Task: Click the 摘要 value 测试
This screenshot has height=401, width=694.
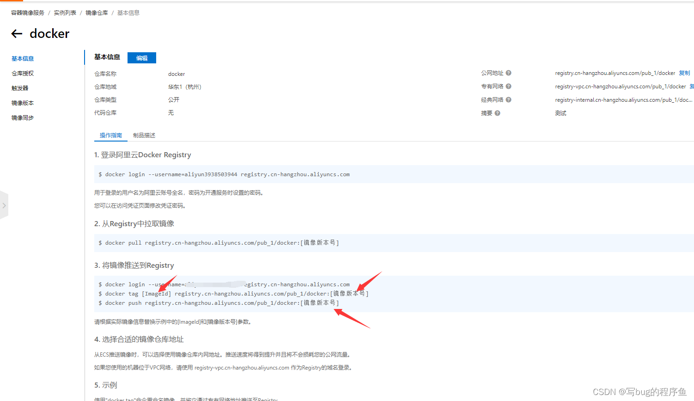Action: 560,113
